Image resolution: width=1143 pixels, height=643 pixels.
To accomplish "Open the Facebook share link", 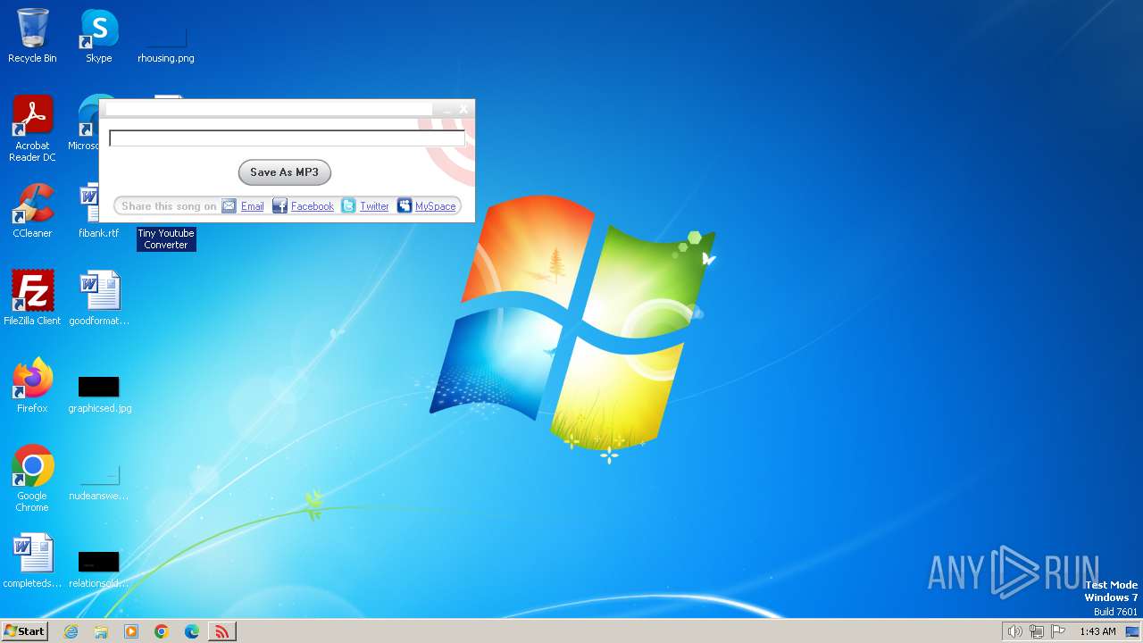I will pos(313,206).
